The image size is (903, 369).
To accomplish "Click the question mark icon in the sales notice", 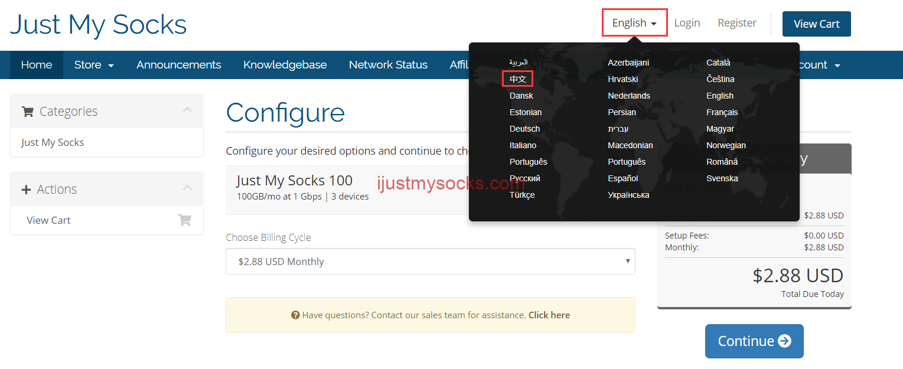I will (295, 315).
